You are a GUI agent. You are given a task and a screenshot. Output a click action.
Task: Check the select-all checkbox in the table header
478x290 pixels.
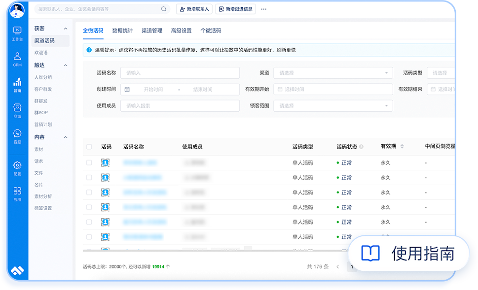coord(89,147)
